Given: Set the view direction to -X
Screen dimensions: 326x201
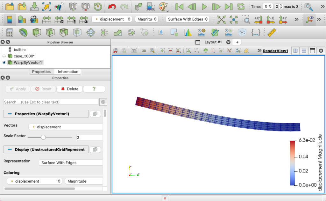Looking at the screenshot, I should pyautogui.click(x=271, y=19).
